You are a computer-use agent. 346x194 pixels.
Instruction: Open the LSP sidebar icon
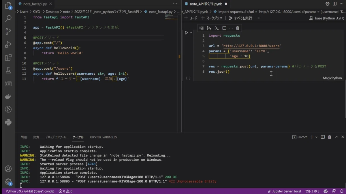[x=8, y=84]
